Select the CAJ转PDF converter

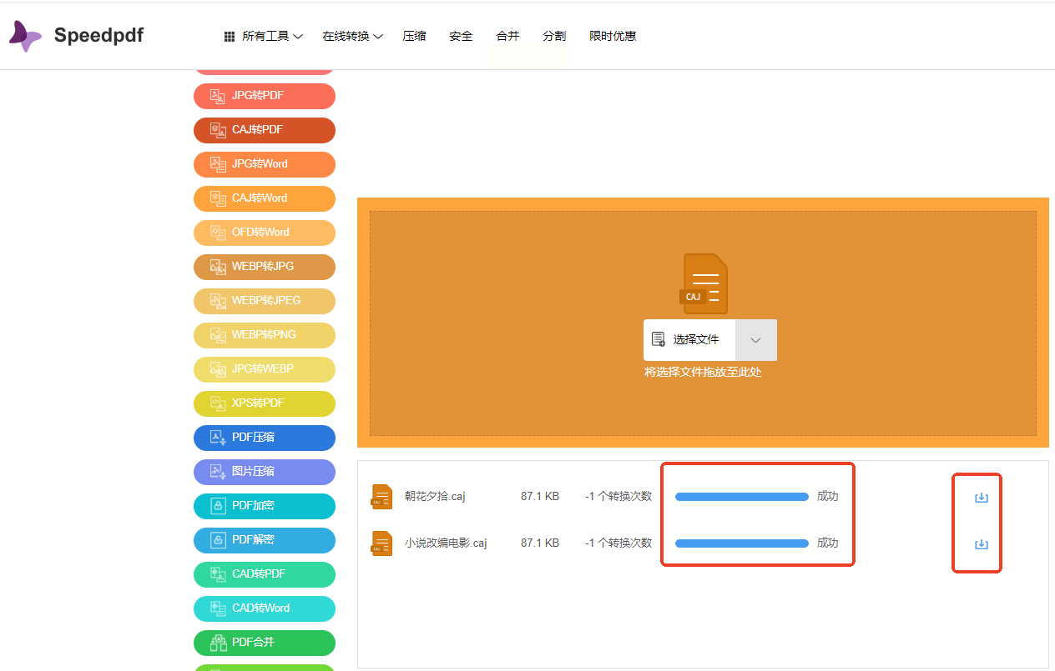(x=264, y=130)
